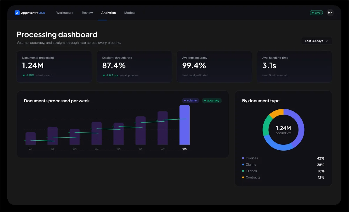The image size is (349, 212).
Task: Click the W2 bar in weekly chart
Action: point(53,136)
